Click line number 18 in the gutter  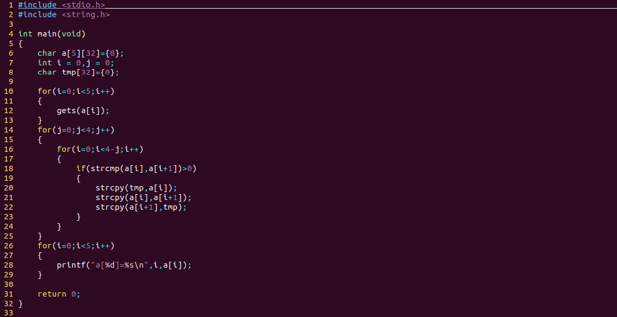point(8,169)
